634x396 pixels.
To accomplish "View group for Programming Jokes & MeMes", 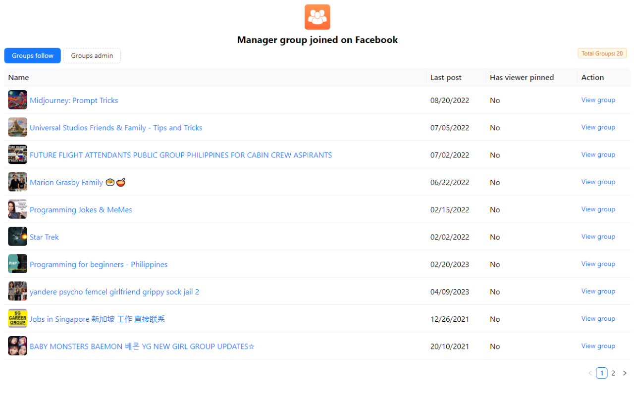I will pyautogui.click(x=598, y=209).
